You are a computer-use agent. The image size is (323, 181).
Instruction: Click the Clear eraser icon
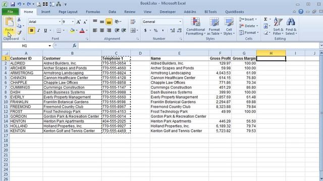click(266, 33)
